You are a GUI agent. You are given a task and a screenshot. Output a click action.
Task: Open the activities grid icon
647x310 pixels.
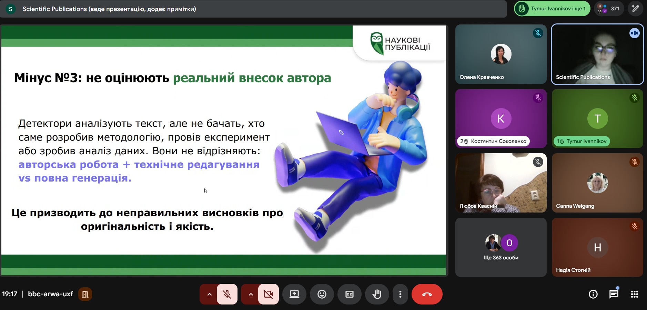[634, 294]
